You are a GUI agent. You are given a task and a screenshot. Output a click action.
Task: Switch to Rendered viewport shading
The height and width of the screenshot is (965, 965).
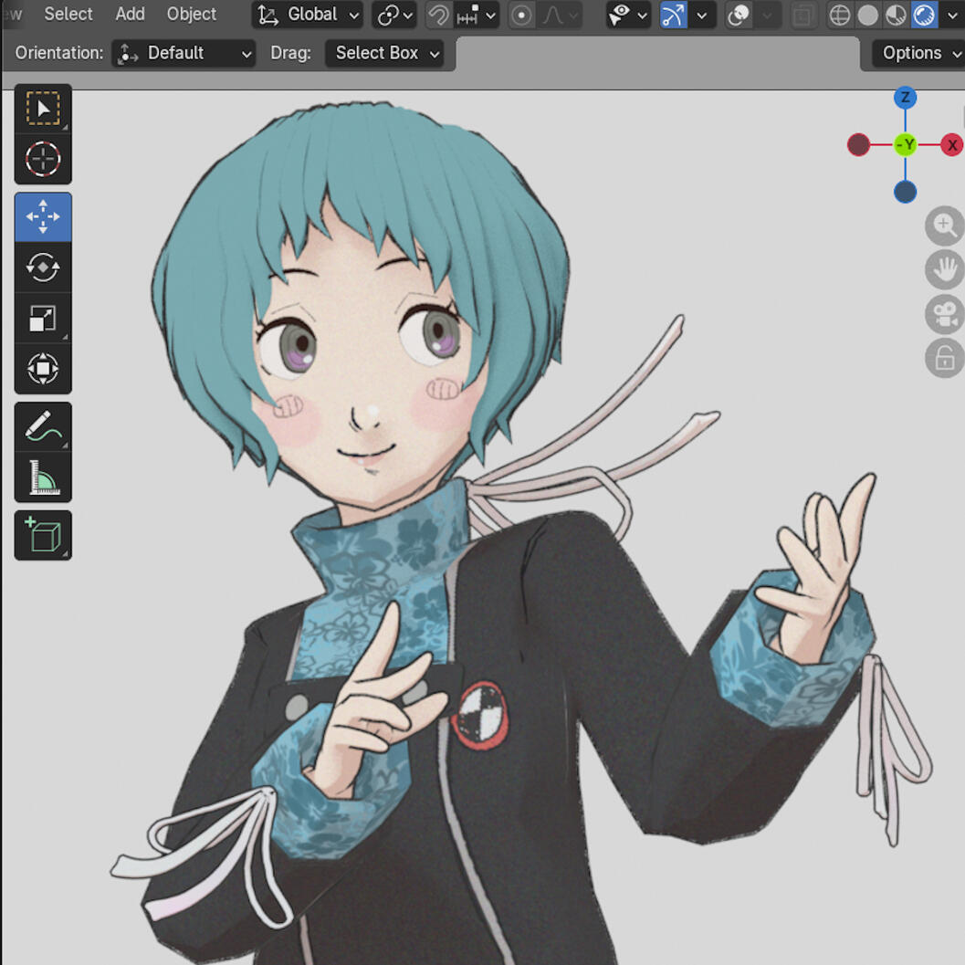tap(924, 15)
